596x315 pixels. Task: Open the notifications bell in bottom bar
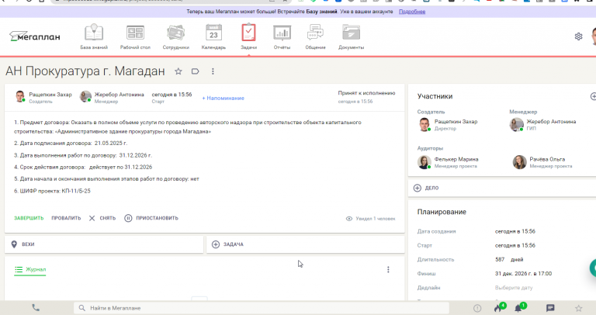pyautogui.click(x=519, y=308)
